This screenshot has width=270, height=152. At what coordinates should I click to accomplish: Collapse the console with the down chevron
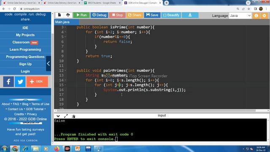tap(58, 116)
